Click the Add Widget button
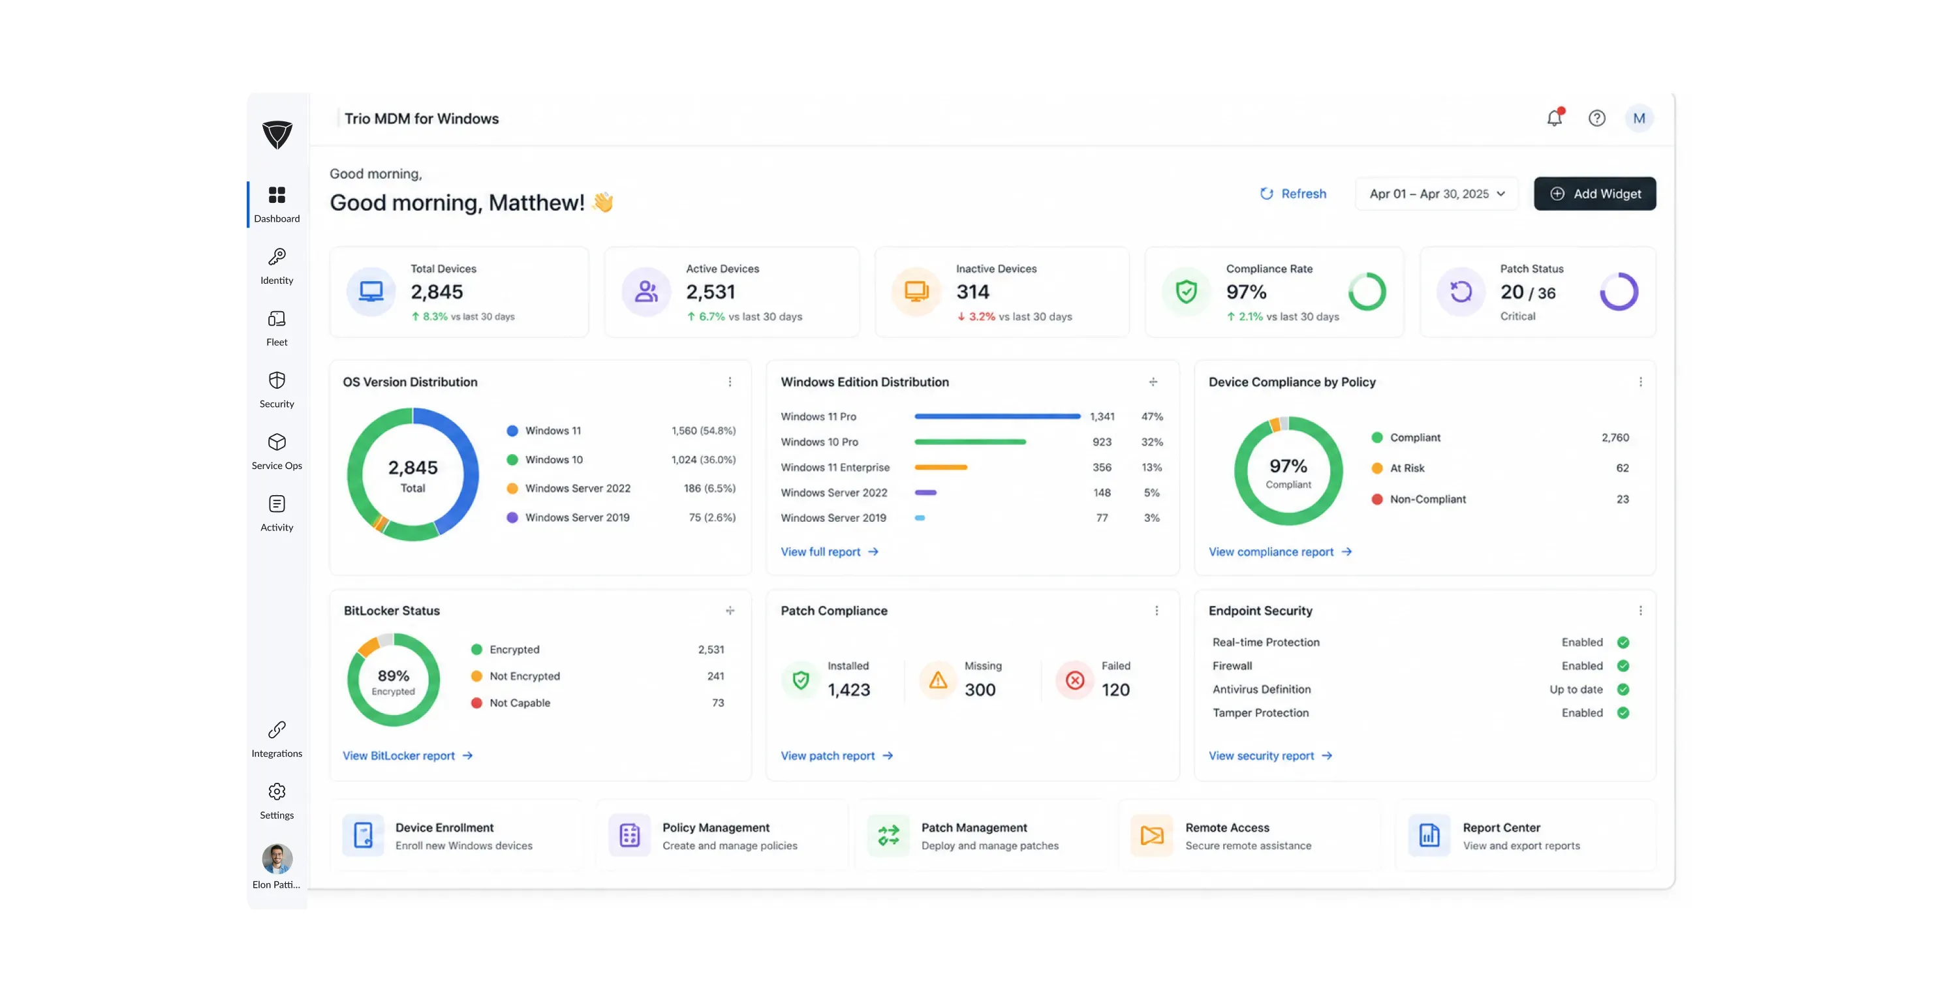This screenshot has width=1958, height=1002. [1594, 194]
